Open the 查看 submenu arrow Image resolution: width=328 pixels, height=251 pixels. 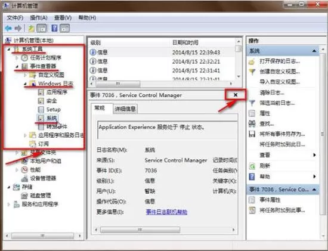pyautogui.click(x=314, y=155)
